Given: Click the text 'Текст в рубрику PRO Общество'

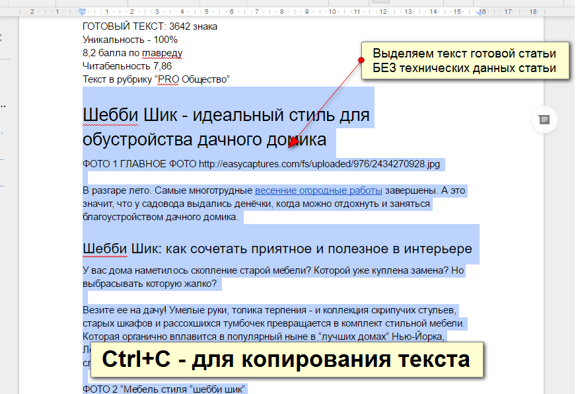Looking at the screenshot, I should point(155,79).
